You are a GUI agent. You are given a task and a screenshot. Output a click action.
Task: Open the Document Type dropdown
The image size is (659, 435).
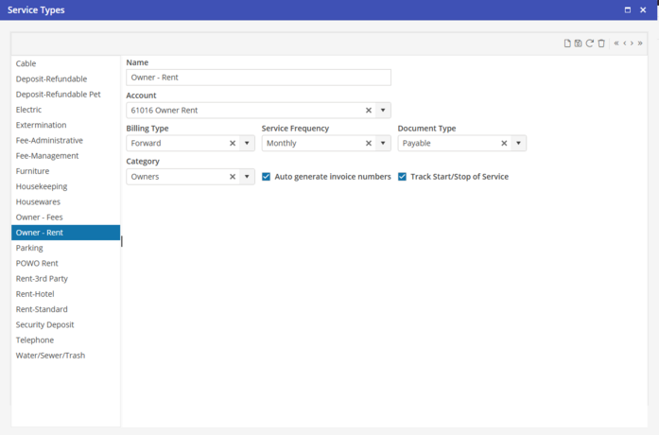click(x=518, y=144)
